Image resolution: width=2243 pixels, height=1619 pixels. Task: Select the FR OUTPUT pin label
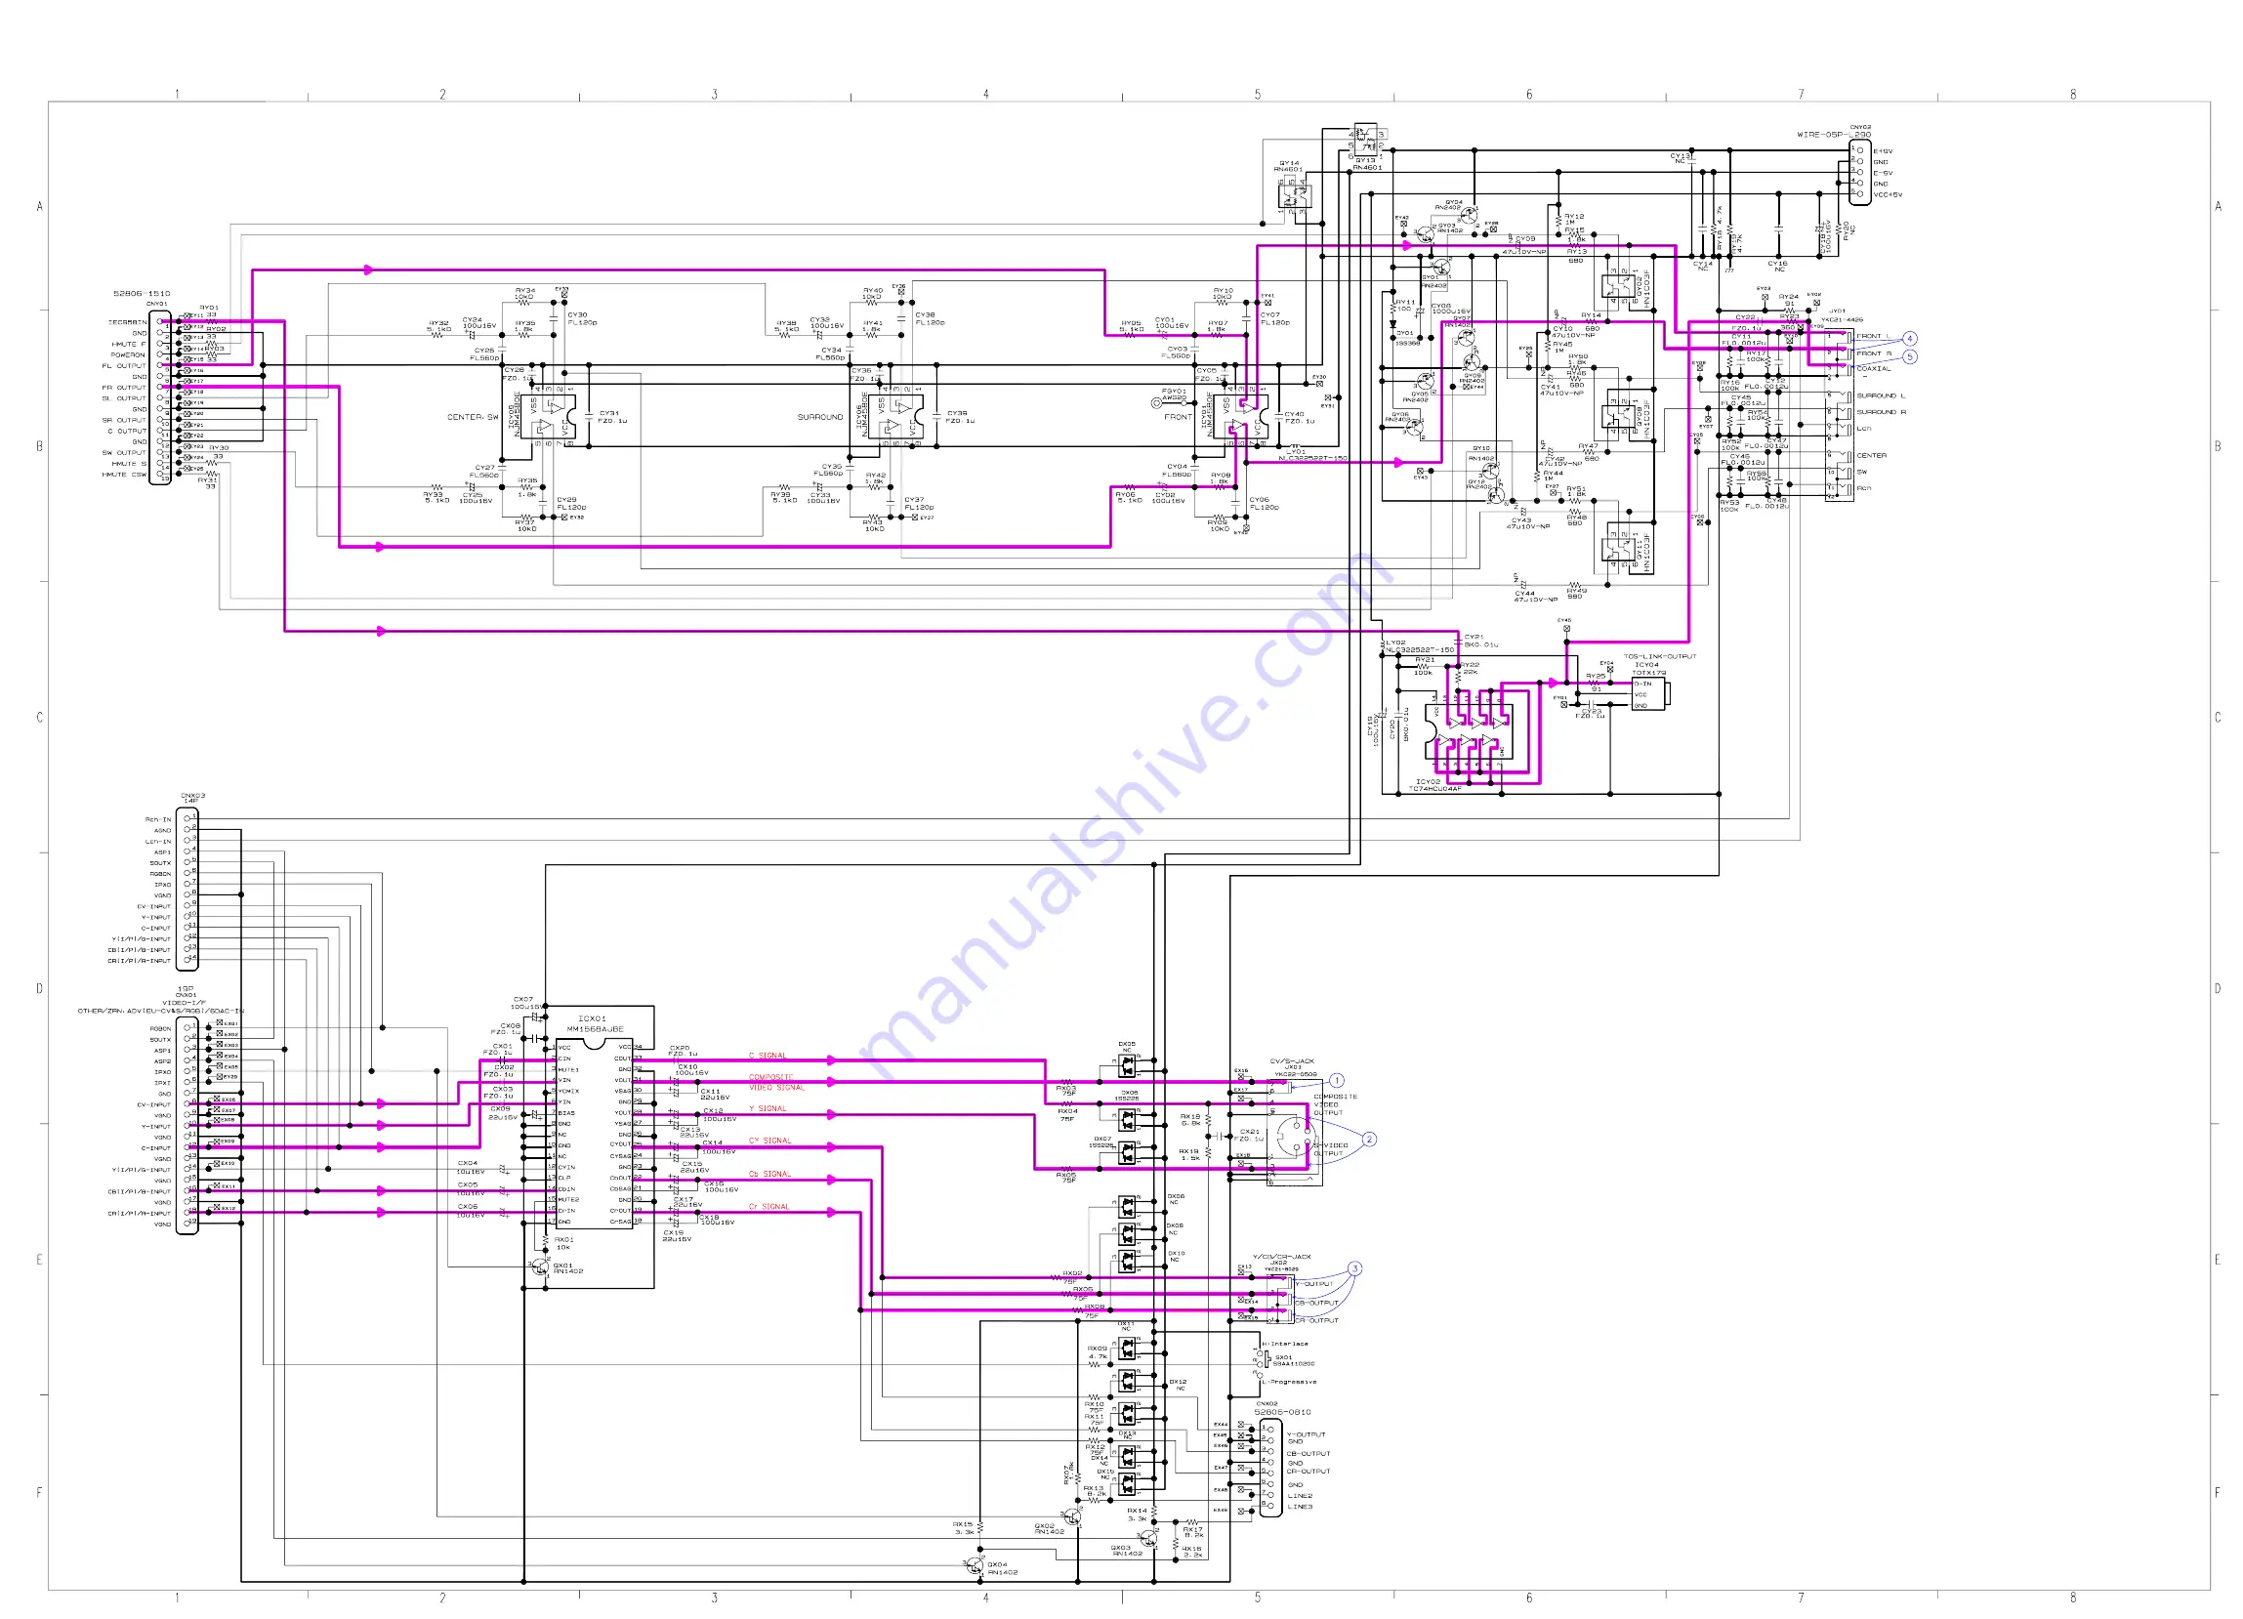(x=124, y=387)
